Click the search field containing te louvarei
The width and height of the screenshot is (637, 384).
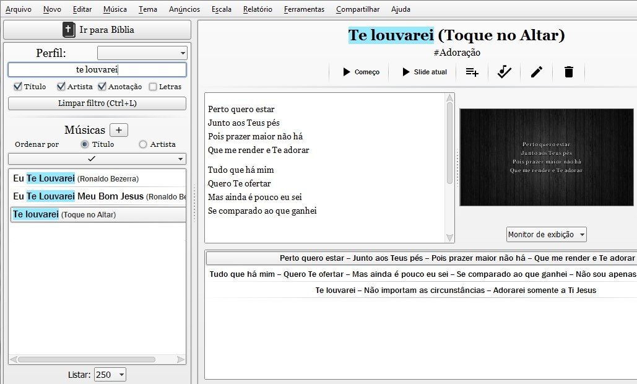tap(97, 69)
